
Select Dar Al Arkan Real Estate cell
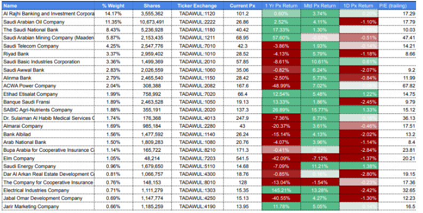[x=48, y=174]
